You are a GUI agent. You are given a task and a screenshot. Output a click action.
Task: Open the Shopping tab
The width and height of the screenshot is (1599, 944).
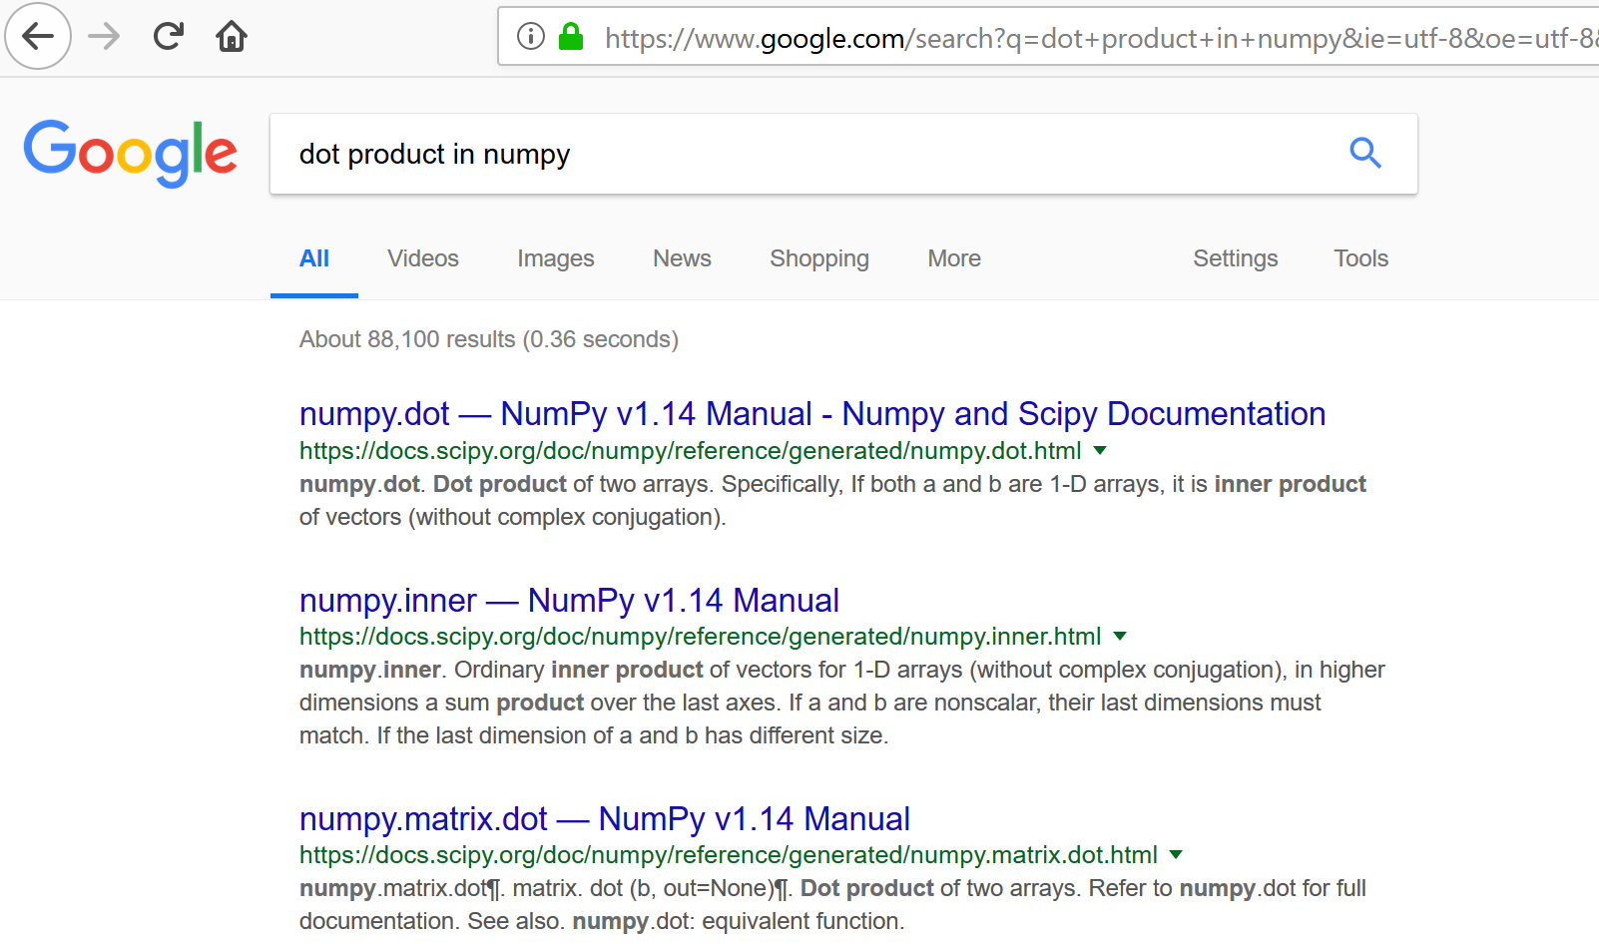click(x=819, y=258)
